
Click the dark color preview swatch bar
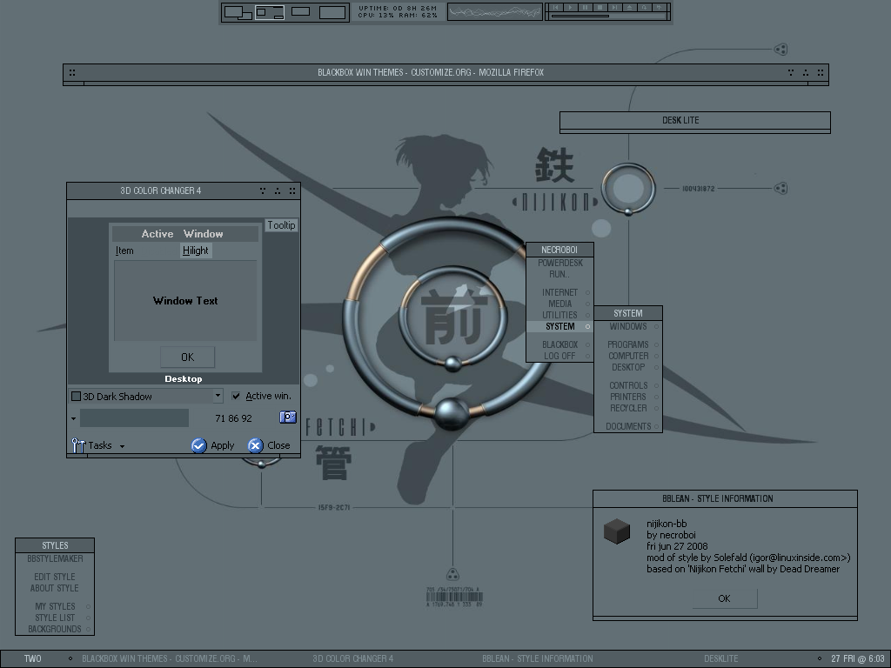pyautogui.click(x=134, y=418)
